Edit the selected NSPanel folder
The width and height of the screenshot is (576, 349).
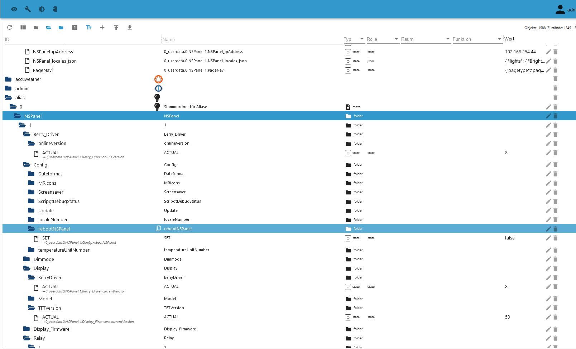click(x=548, y=116)
